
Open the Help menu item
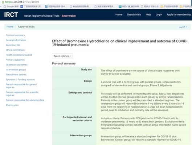tap(148, 15)
